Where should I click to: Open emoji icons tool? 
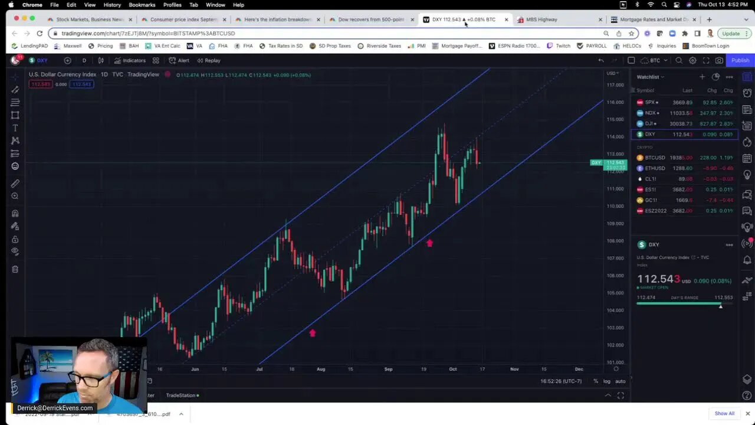click(x=15, y=166)
